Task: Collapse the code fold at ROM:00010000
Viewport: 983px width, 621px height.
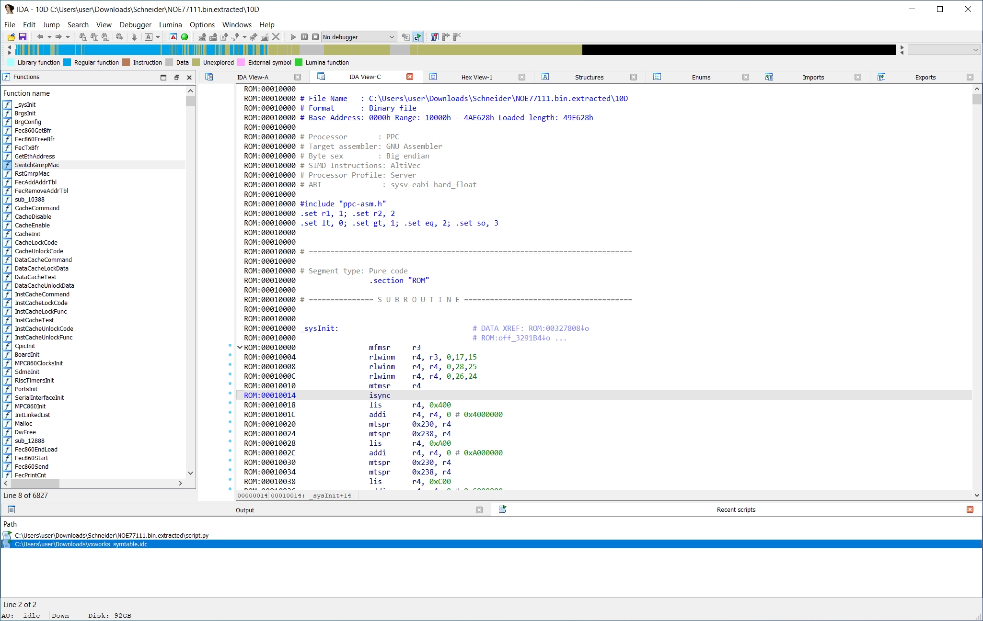Action: point(240,348)
